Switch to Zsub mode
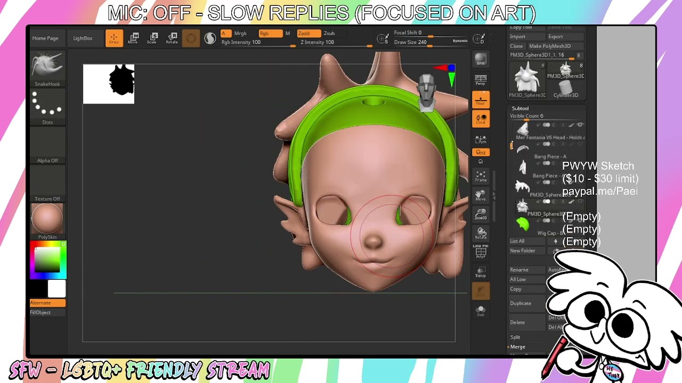 pyautogui.click(x=329, y=33)
